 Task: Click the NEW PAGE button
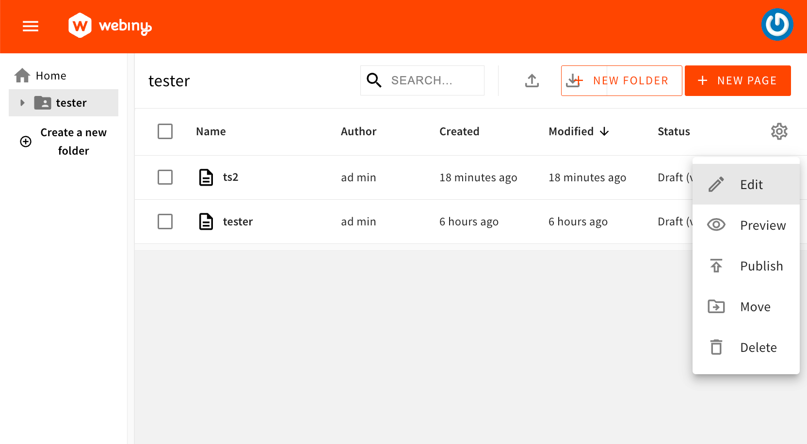point(738,80)
